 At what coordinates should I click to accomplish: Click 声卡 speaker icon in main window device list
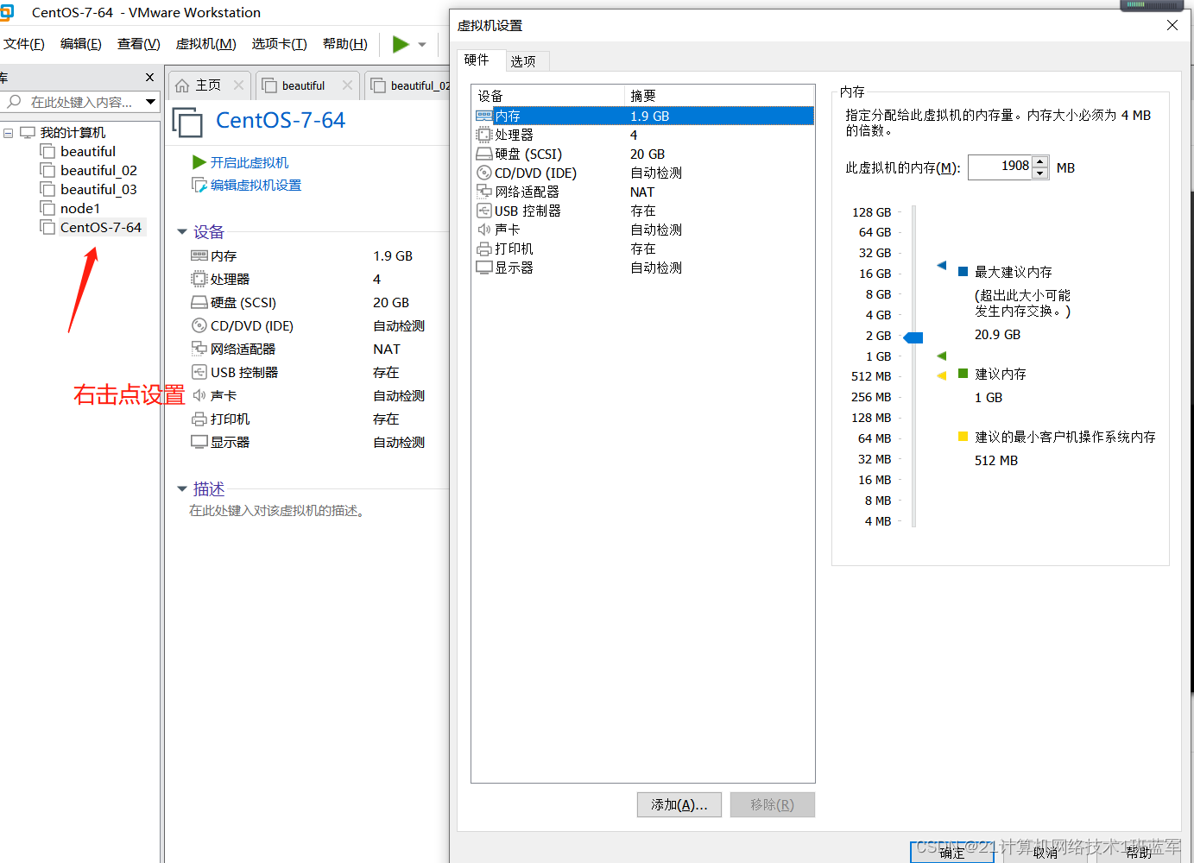(x=199, y=396)
